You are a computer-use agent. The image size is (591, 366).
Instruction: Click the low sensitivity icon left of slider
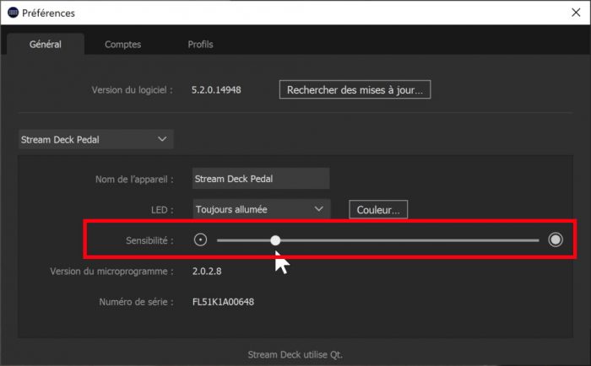[x=201, y=240]
